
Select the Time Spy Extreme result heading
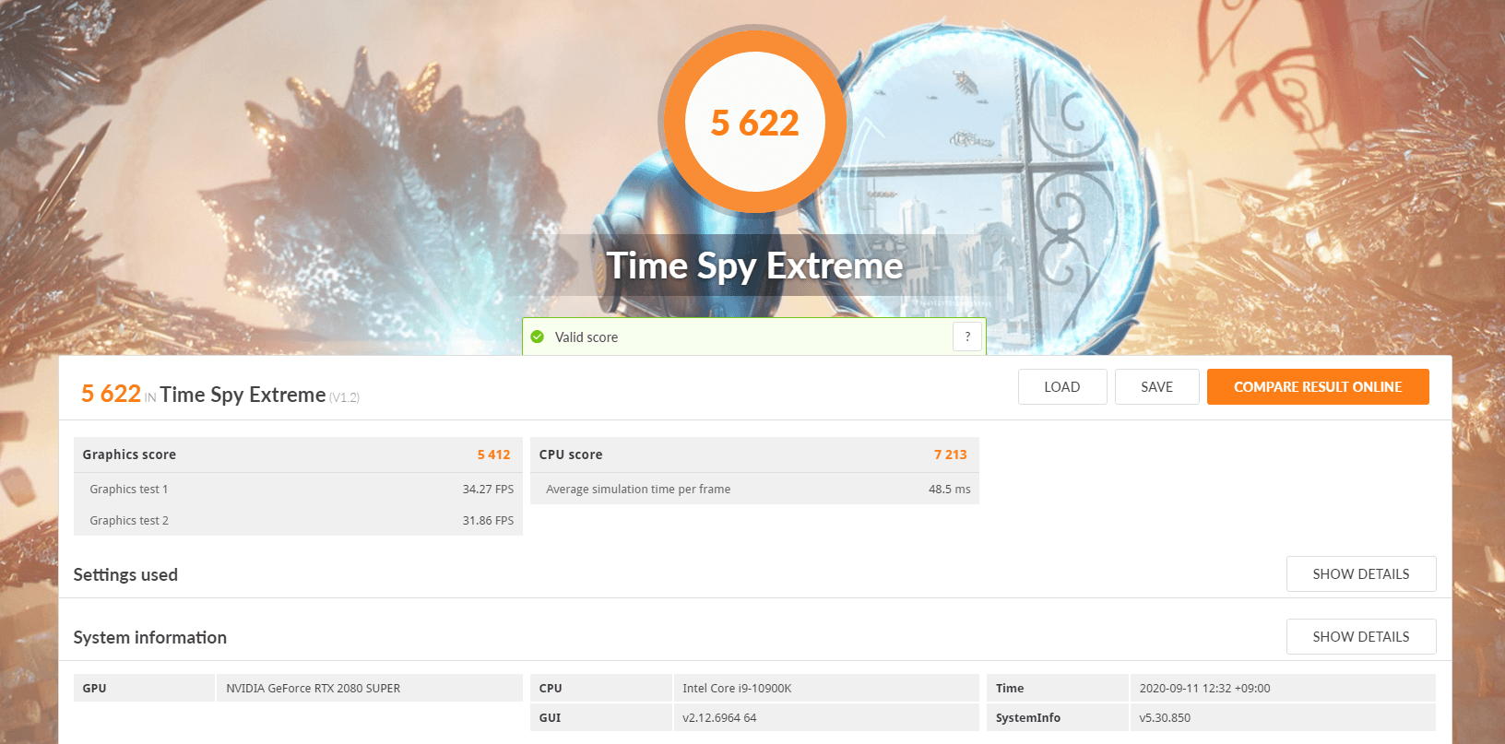pyautogui.click(x=243, y=395)
